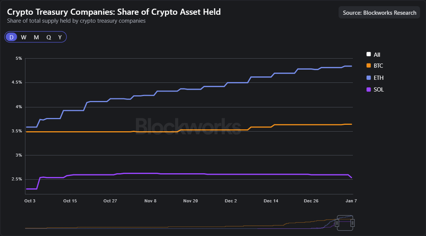The width and height of the screenshot is (426, 236).
Task: Toggle the All series legend box
Action: [369, 54]
